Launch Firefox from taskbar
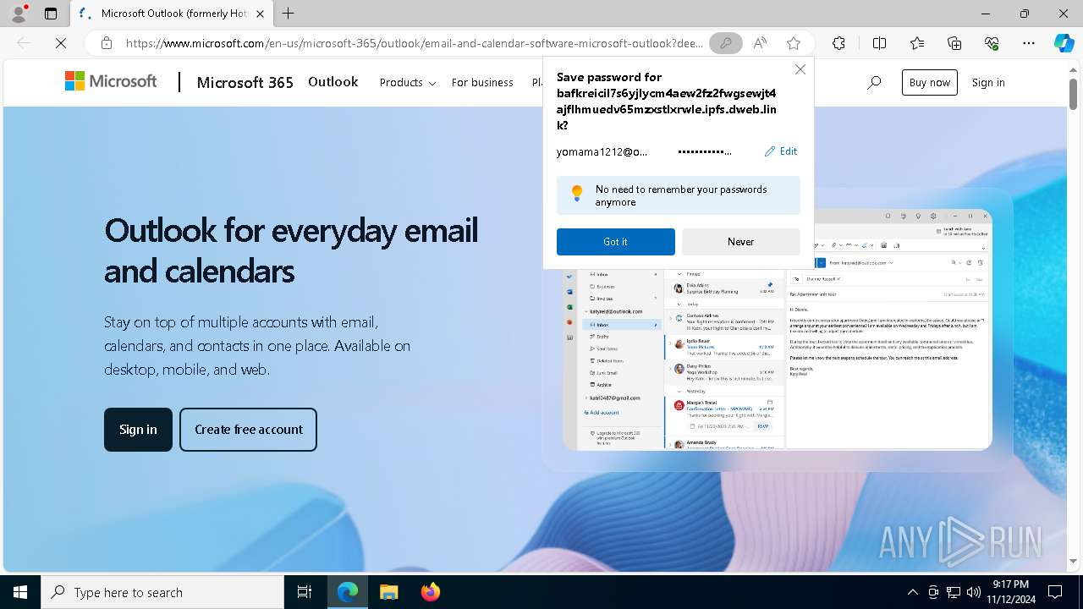1083x609 pixels. point(430,592)
